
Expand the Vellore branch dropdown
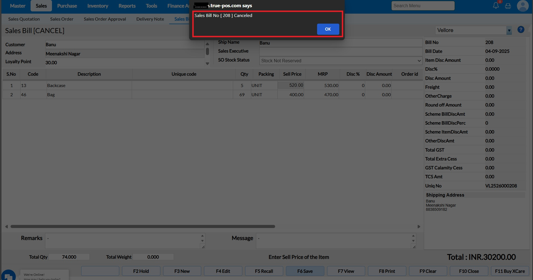pyautogui.click(x=509, y=30)
